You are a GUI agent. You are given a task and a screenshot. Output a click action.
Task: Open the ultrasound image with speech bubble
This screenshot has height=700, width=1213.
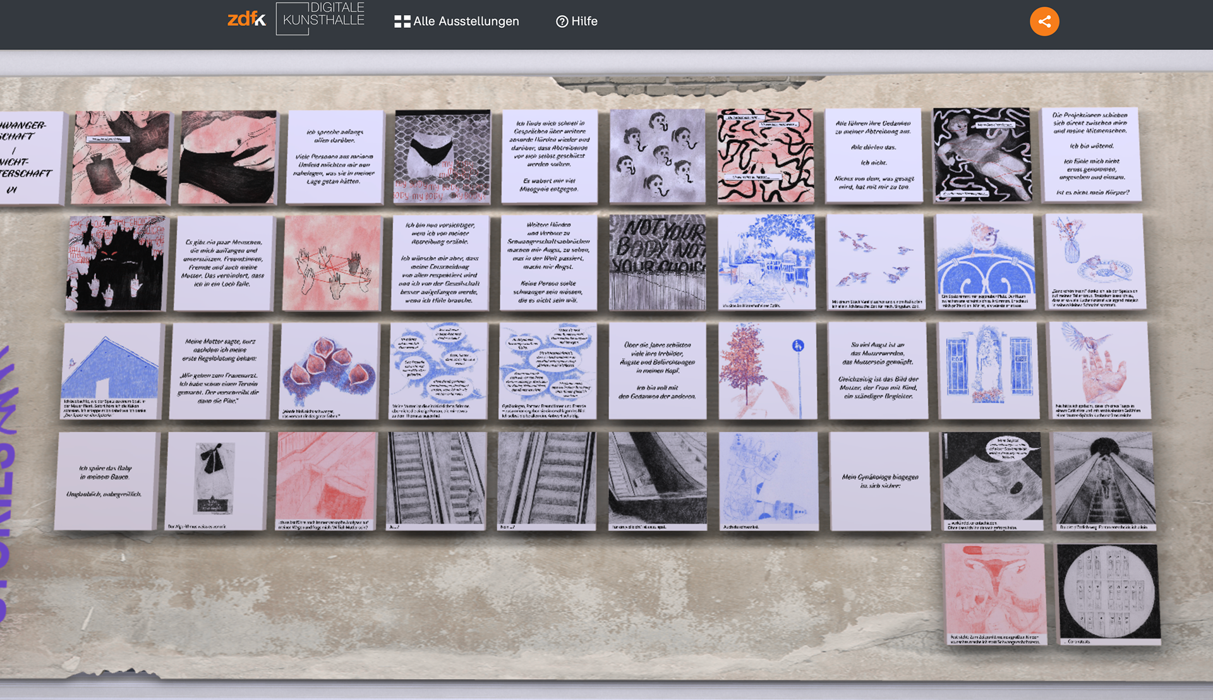pos(991,481)
